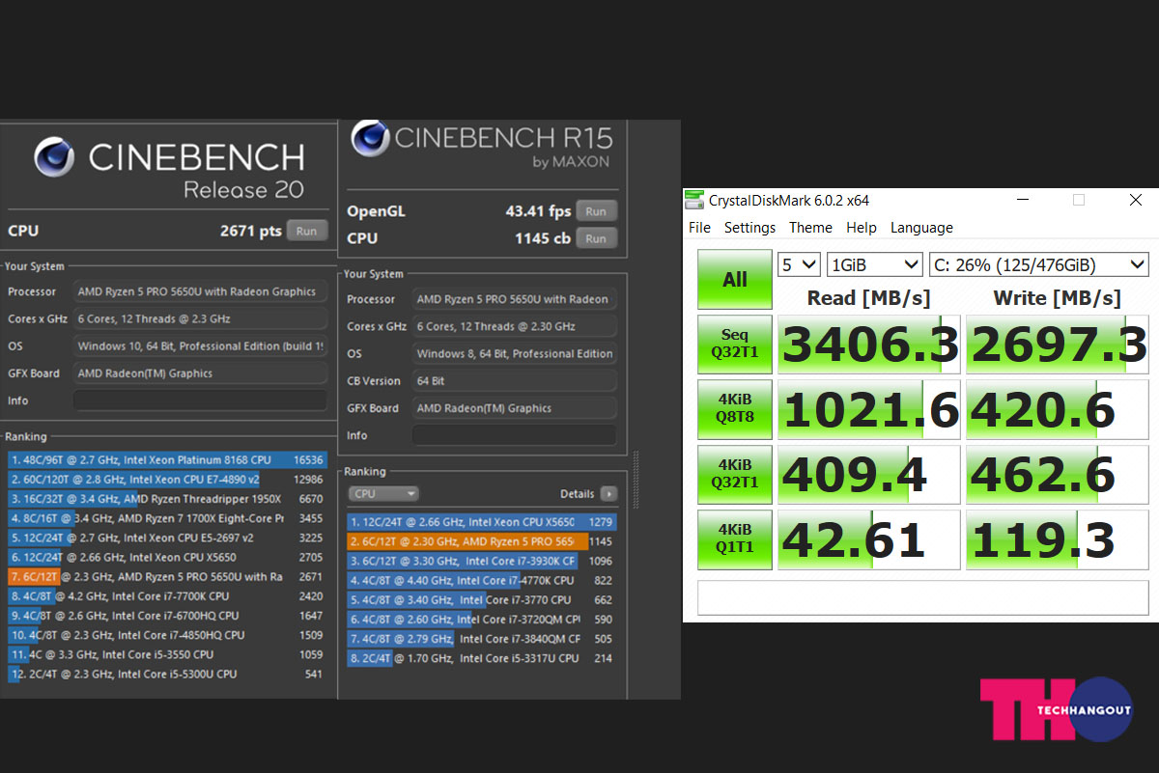Select Intel Core i7-3770 row in R15 ranking

click(482, 600)
